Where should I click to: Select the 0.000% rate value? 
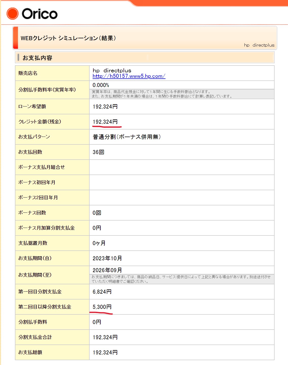point(101,85)
